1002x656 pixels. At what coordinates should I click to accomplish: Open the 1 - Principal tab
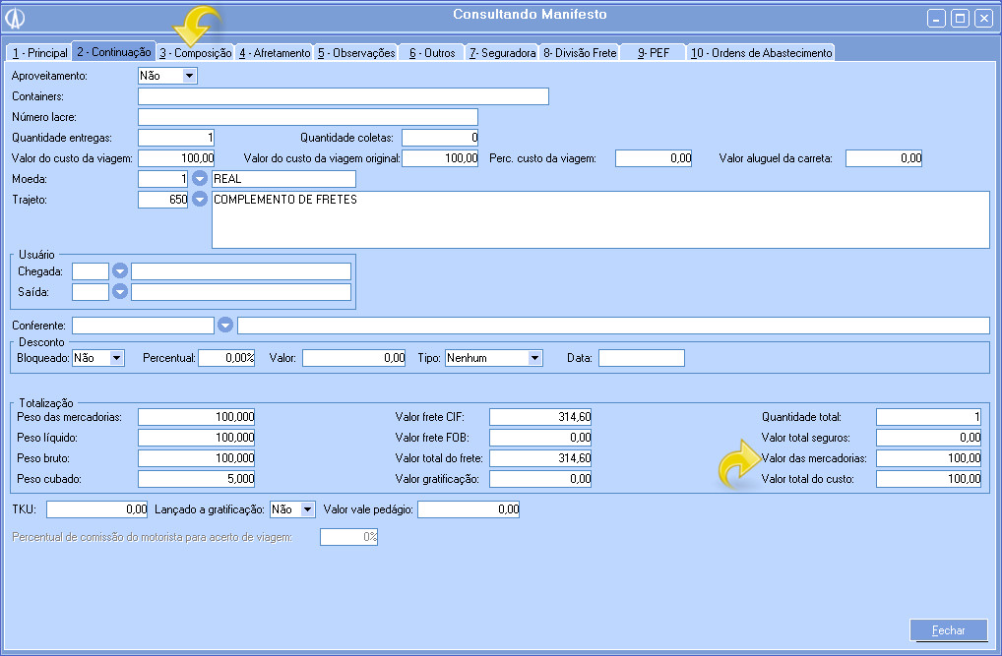click(39, 53)
